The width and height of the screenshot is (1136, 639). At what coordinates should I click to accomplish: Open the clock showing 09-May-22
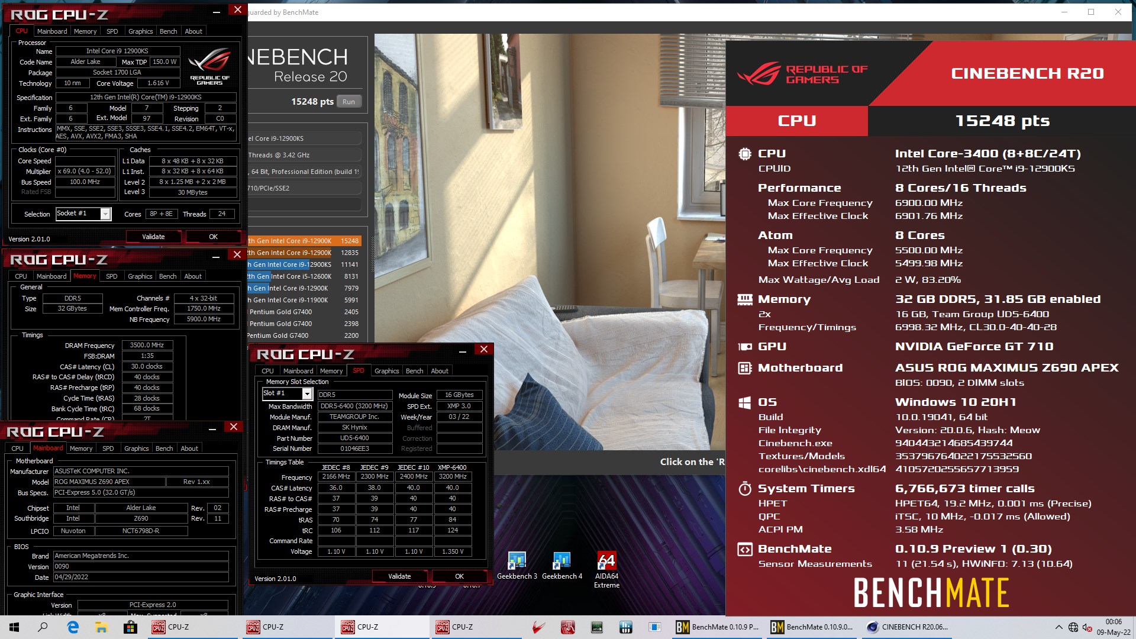[1114, 627]
